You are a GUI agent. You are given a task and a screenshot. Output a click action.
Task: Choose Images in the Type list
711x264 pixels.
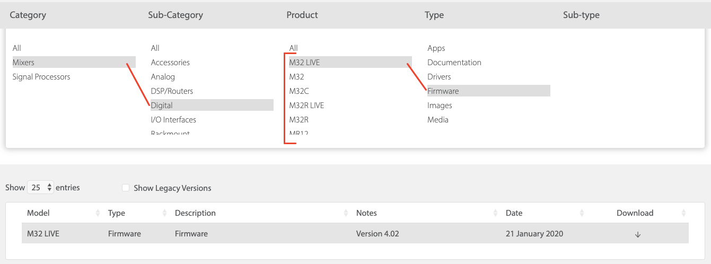[440, 105]
